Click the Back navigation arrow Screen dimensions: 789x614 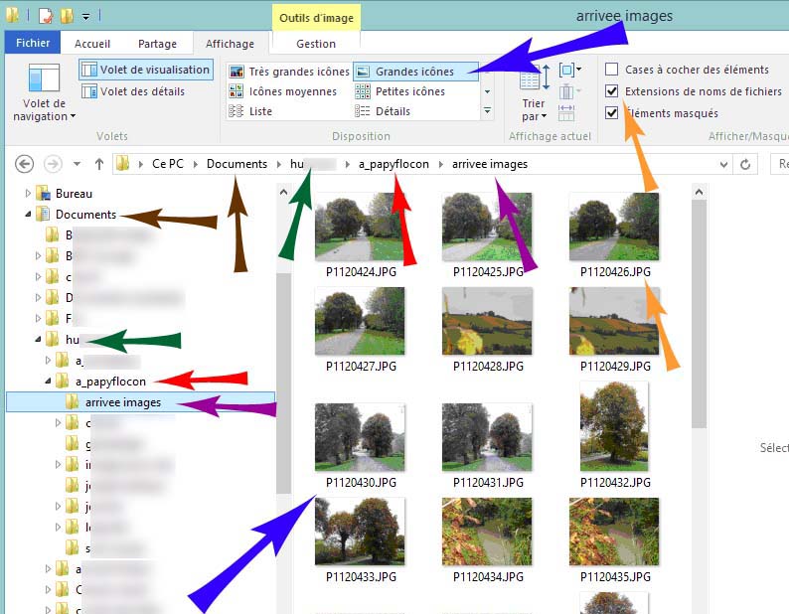24,164
